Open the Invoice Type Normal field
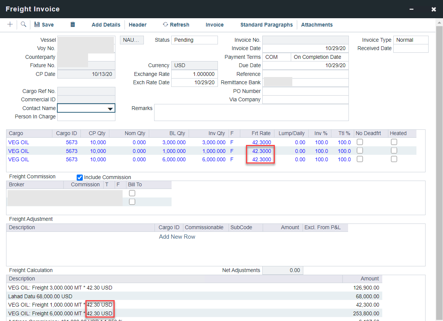 point(411,40)
